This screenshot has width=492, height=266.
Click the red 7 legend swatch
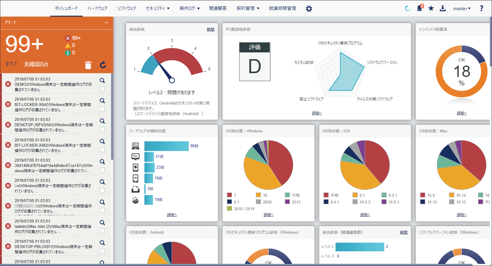229,195
